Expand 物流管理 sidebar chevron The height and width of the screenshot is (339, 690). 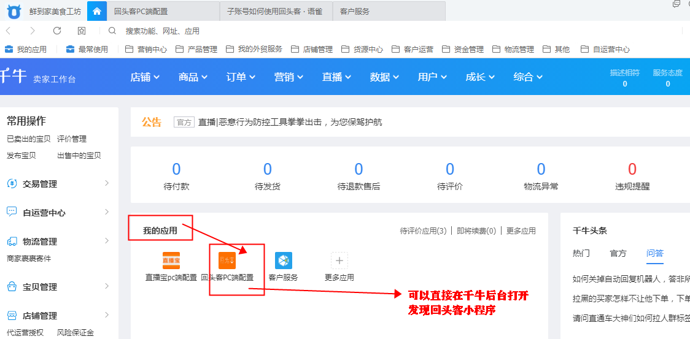[106, 240]
